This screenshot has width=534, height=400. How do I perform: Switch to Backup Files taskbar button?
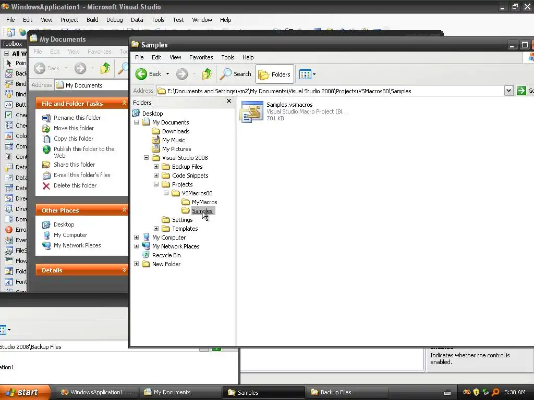347,392
